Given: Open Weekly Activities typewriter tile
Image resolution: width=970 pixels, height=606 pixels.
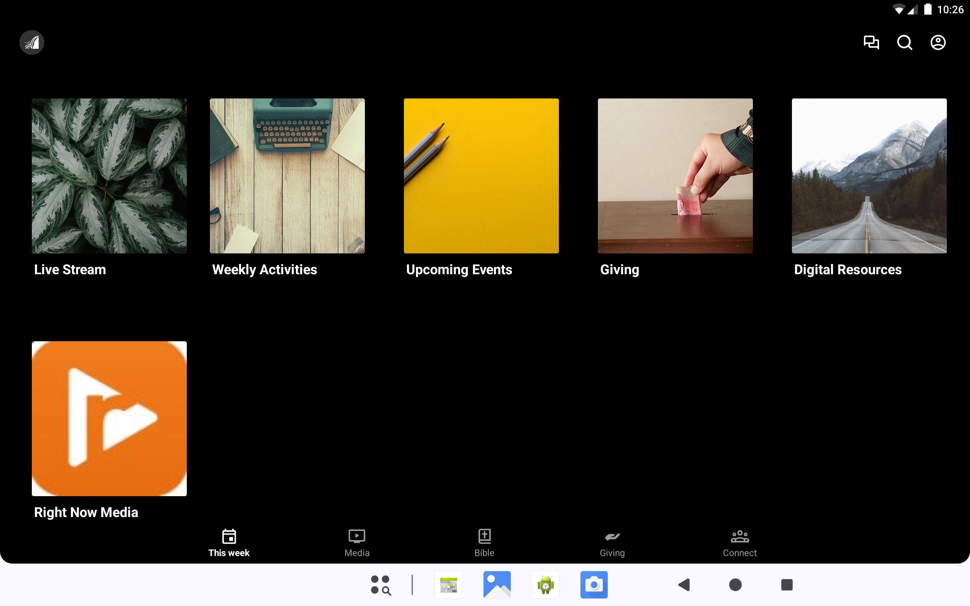Looking at the screenshot, I should point(287,175).
